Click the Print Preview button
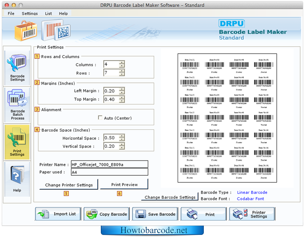This screenshot has height=237, width=305. point(124,184)
